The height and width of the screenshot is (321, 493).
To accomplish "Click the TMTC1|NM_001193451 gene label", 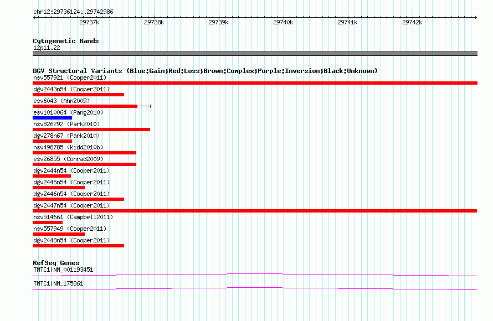I will 63,270.
